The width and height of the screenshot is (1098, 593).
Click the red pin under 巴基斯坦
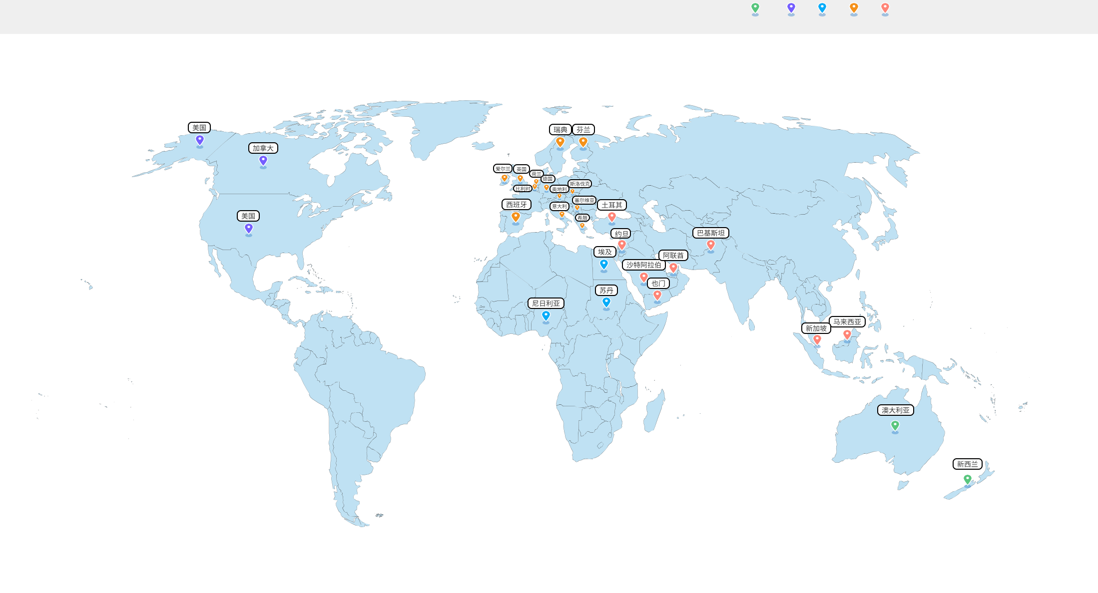[x=711, y=245]
